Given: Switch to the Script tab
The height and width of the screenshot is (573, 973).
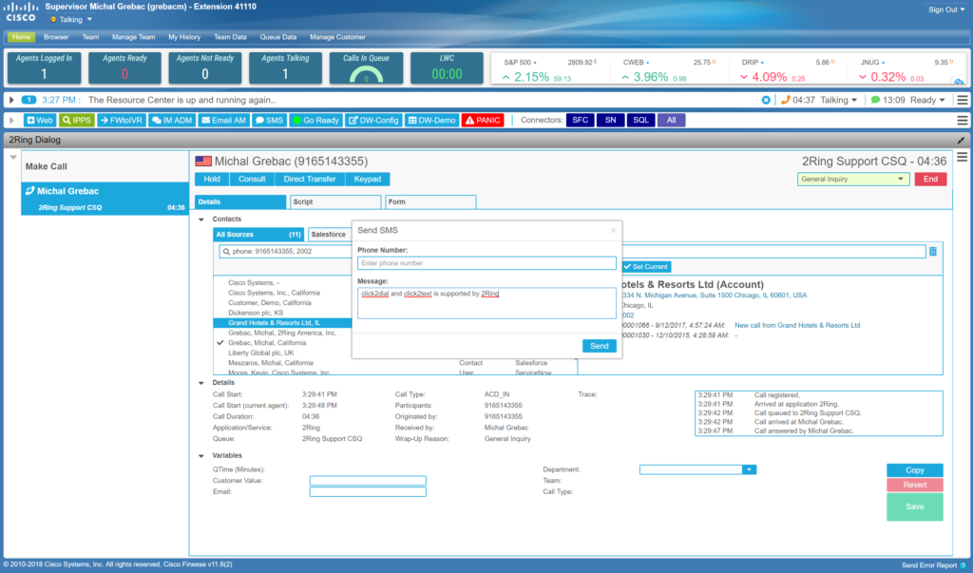Looking at the screenshot, I should click(334, 201).
